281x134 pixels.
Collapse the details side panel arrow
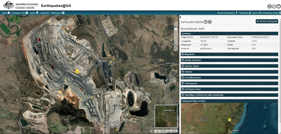(180, 17)
